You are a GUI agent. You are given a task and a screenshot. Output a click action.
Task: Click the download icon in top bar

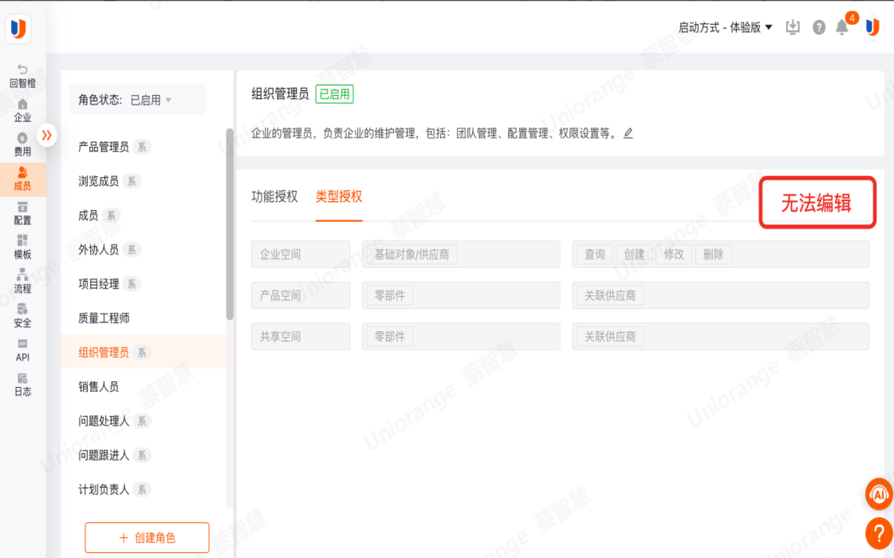coord(792,27)
